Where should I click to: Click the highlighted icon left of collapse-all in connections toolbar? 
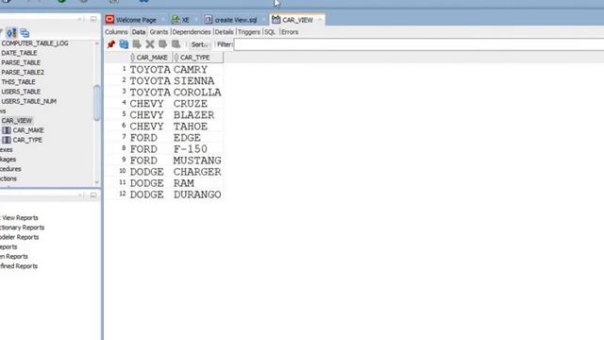[12, 33]
